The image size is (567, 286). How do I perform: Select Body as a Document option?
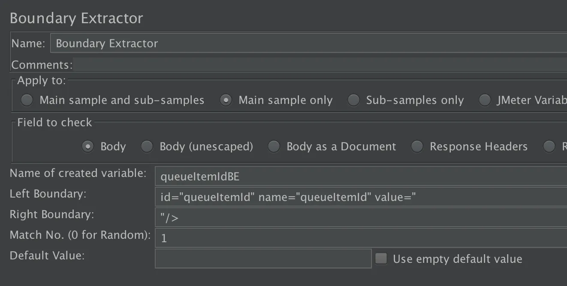click(274, 146)
